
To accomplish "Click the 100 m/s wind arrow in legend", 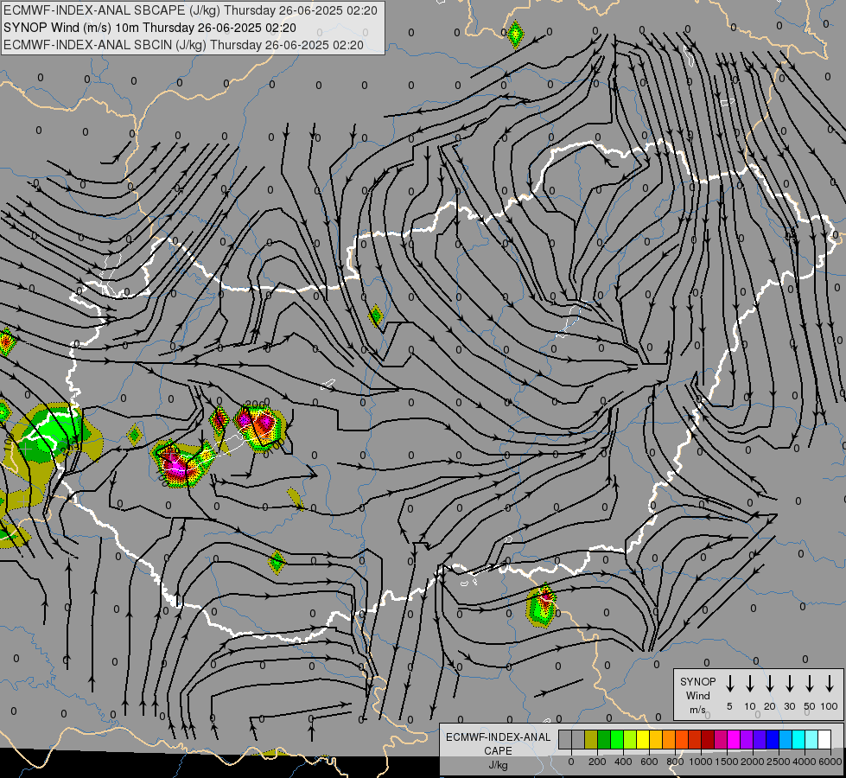I will 830,684.
